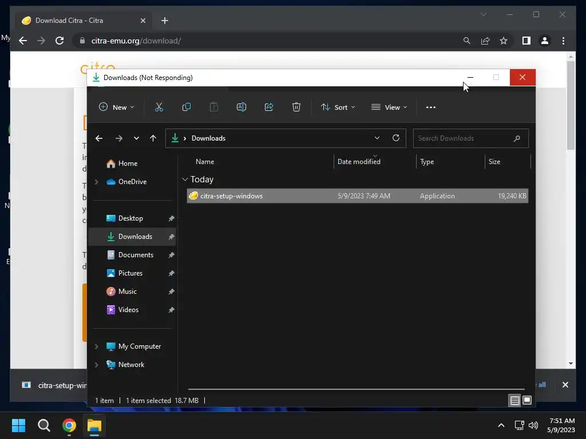Open recent locations dropdown chevron

click(136, 138)
